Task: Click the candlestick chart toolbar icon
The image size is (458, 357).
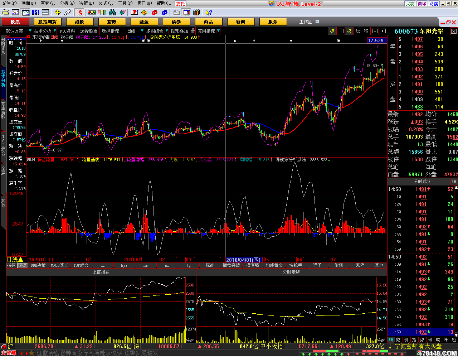Action: point(25,13)
